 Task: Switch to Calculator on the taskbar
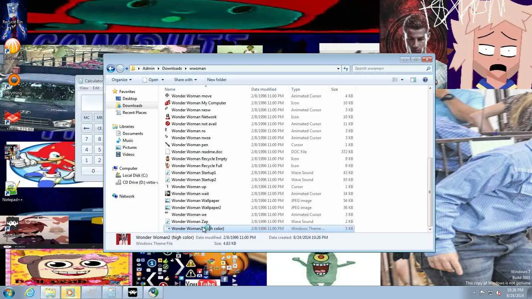click(112, 293)
